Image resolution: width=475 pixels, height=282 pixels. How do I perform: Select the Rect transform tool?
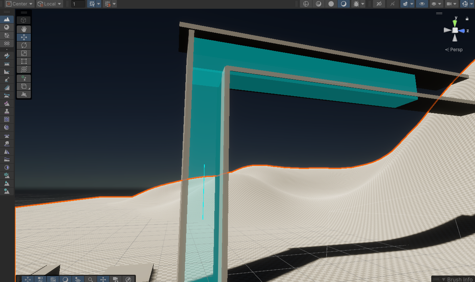[24, 61]
